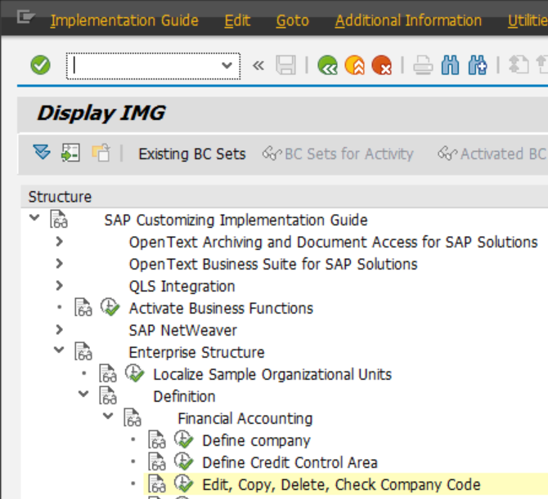Select the Define company tree row
This screenshot has width=548, height=499.
pos(256,440)
